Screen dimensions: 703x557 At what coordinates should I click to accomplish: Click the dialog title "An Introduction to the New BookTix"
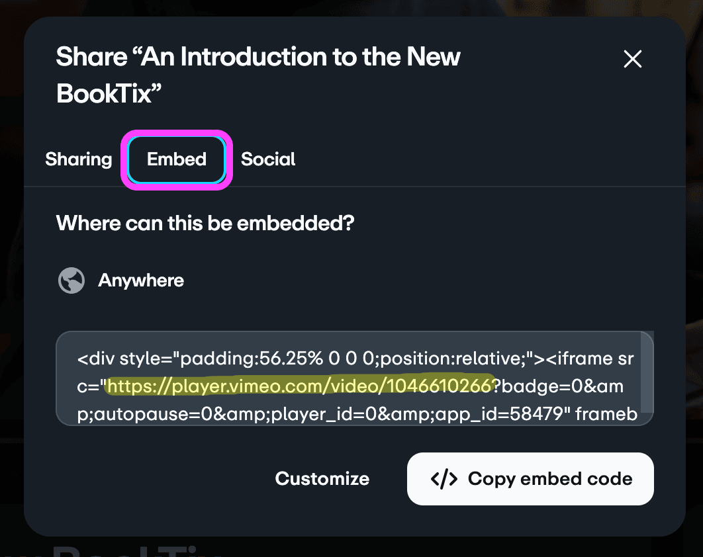(x=258, y=75)
